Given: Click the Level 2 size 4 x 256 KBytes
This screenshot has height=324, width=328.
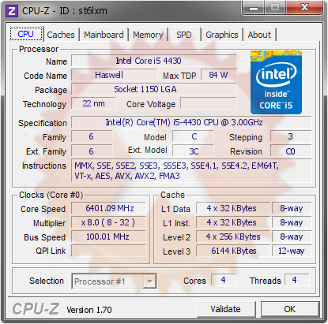Looking at the screenshot, I should coord(233,237).
